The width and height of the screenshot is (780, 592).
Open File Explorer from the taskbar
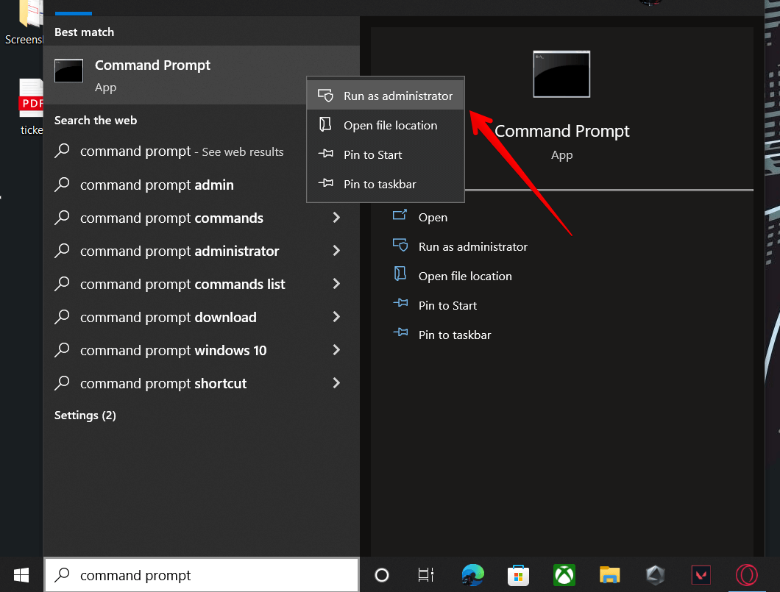[609, 575]
